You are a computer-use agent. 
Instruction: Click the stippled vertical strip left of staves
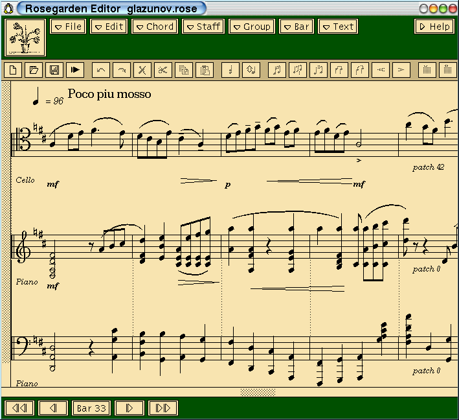click(6, 222)
